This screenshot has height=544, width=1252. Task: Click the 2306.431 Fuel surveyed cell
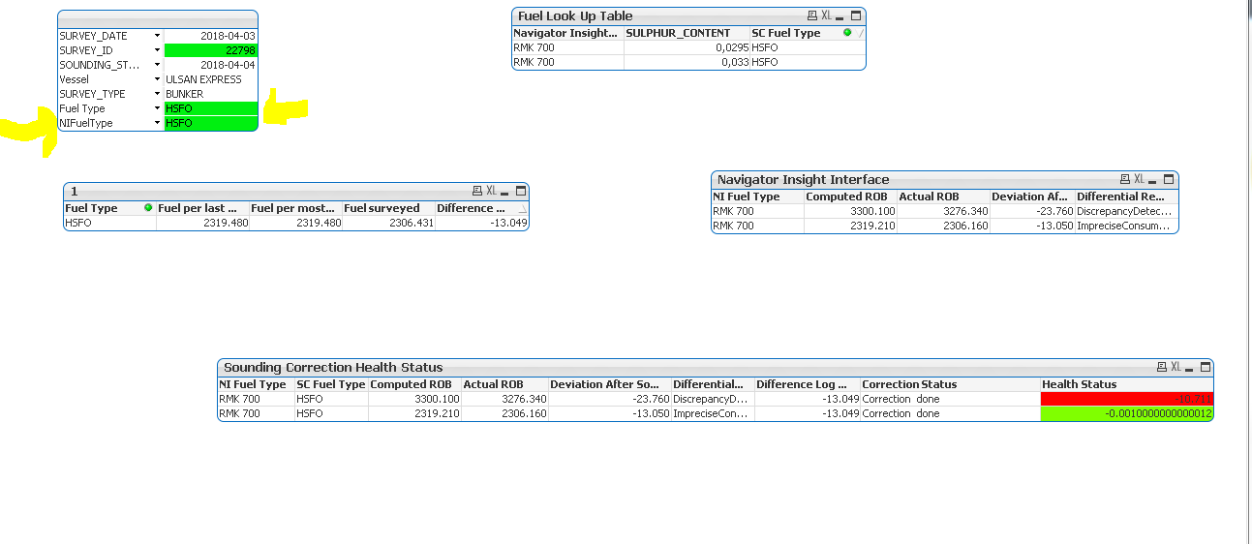tap(389, 223)
